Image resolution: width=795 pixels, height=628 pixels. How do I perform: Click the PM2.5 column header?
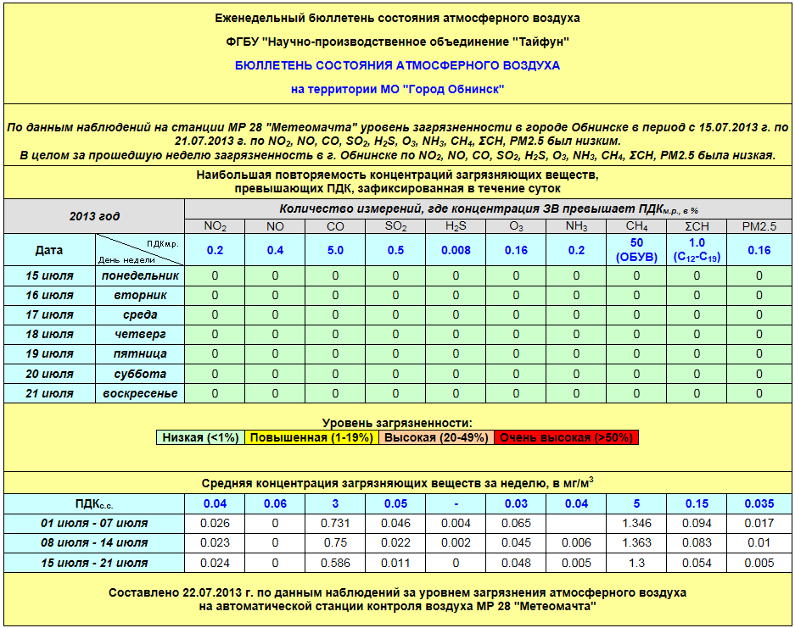click(x=759, y=226)
